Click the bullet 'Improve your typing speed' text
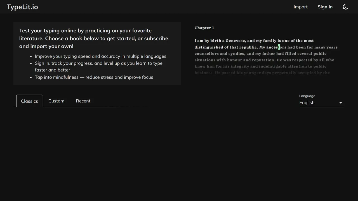The height and width of the screenshot is (201, 358). pos(100,56)
